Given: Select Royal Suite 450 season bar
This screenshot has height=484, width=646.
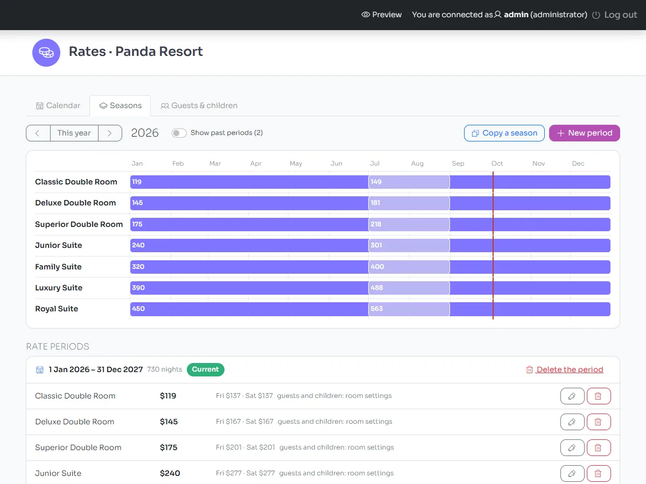Looking at the screenshot, I should (x=249, y=309).
